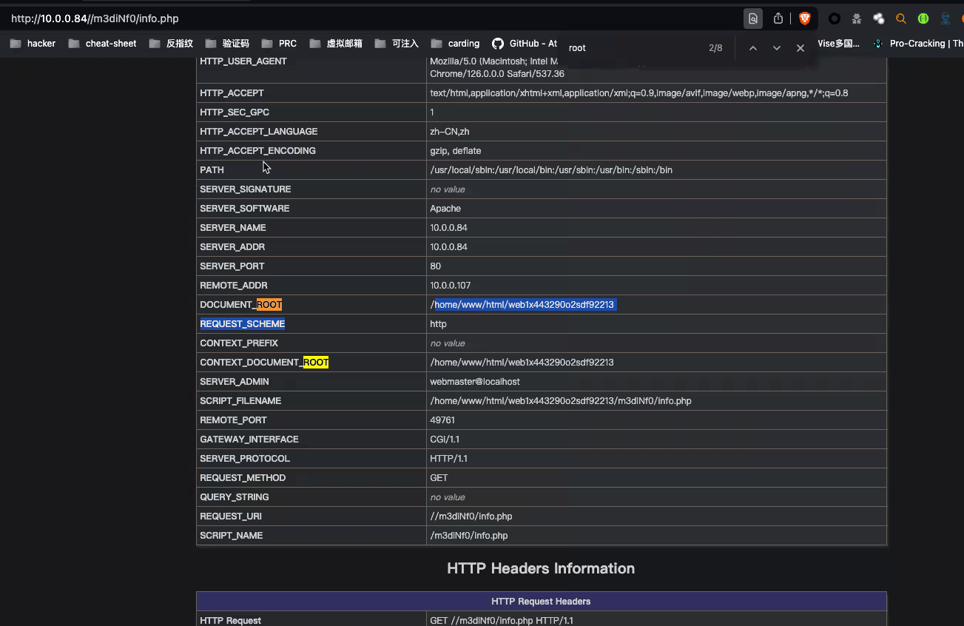Open the GitHub bookmark

click(x=525, y=44)
